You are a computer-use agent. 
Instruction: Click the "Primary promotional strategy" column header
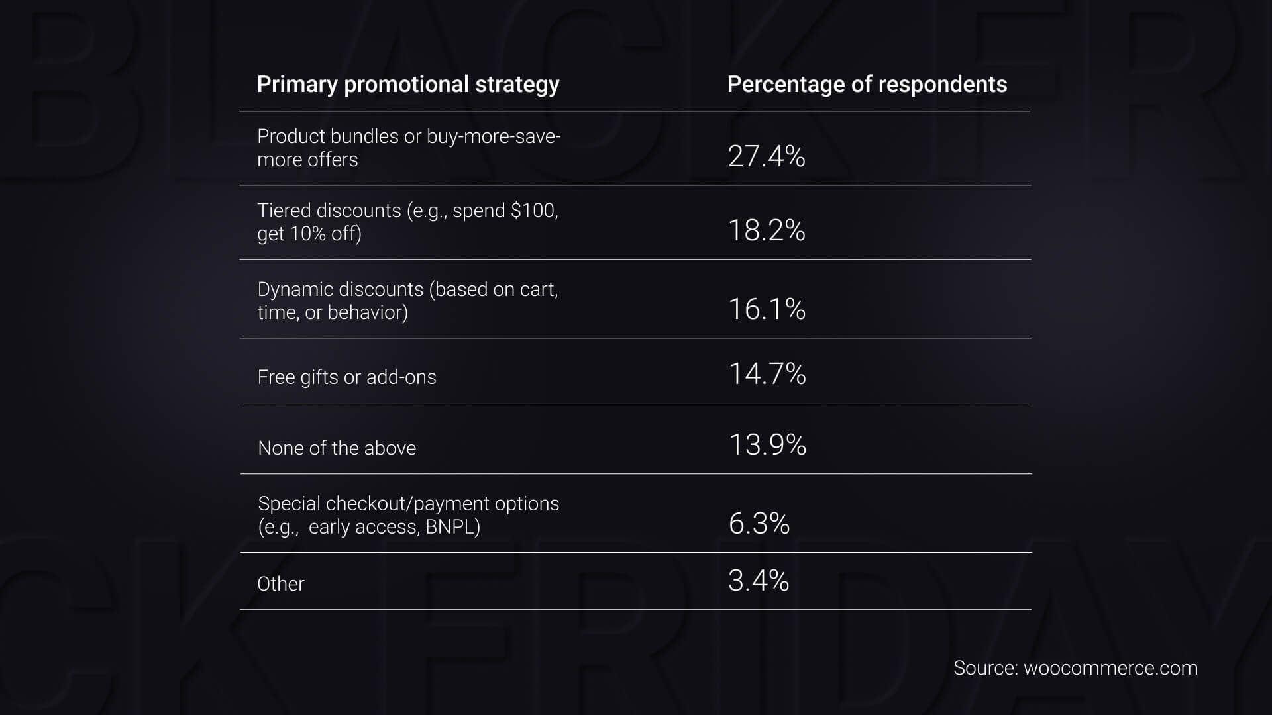(x=407, y=85)
